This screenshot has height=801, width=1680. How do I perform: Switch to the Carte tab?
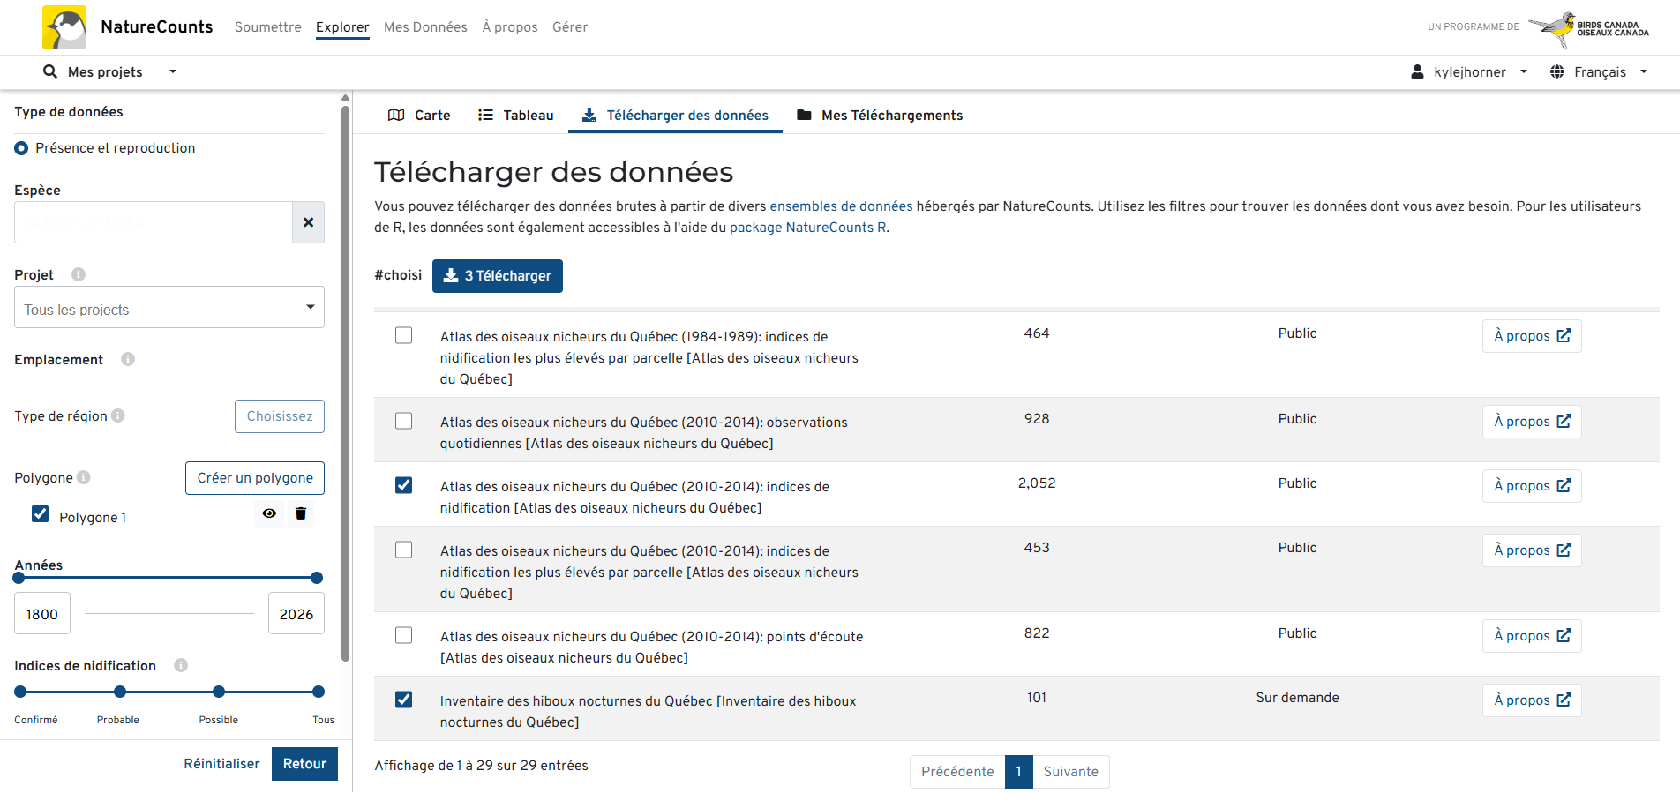(420, 116)
